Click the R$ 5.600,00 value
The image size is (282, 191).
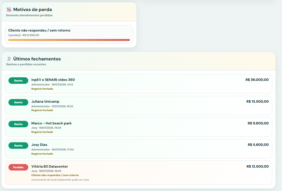[258, 145]
